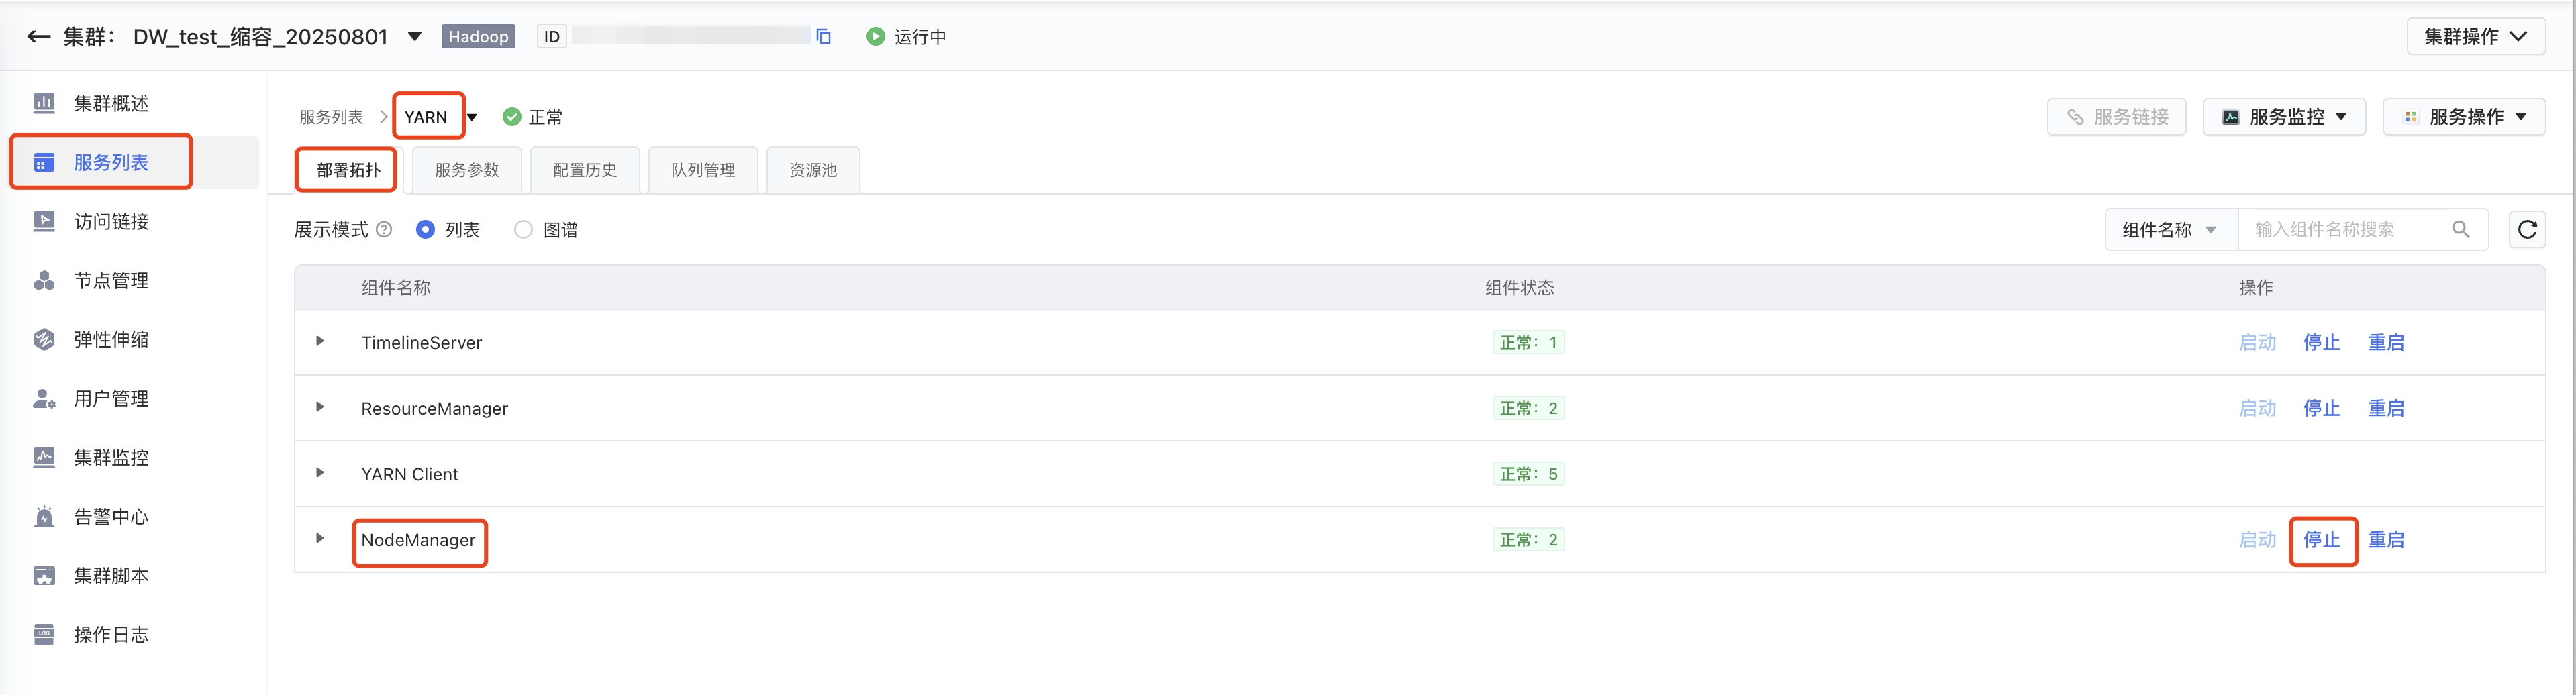Switch to the 服务参数 tab
The image size is (2576, 695).
pos(467,170)
